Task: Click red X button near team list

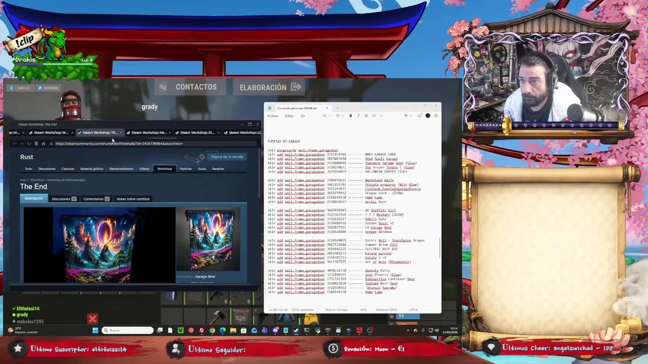Action: [x=92, y=318]
